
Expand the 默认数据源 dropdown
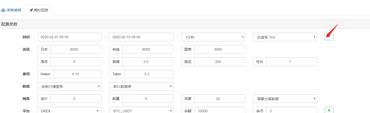tap(141, 86)
